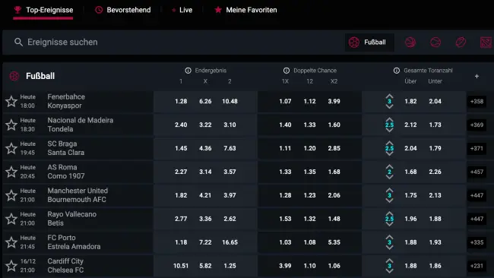Favorite the SC Braga vs Santa Clara match
The width and height of the screenshot is (494, 278).
tap(11, 148)
